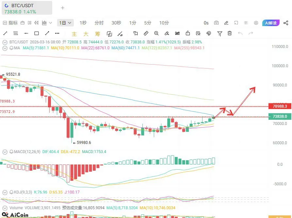Collapse the BTC/USDT info row chevron
The width and height of the screenshot is (292, 218).
pos(5,42)
